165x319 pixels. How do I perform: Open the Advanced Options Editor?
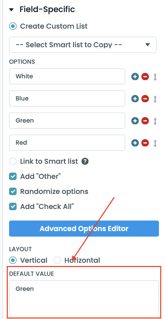(84, 229)
